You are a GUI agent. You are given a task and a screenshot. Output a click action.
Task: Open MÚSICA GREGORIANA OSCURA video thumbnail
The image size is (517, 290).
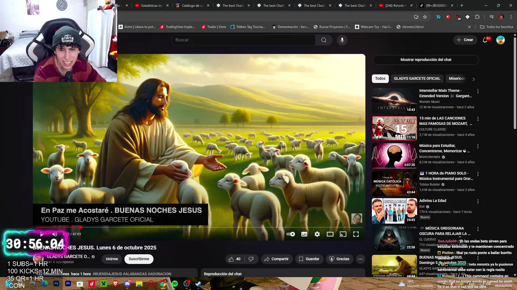point(394,238)
